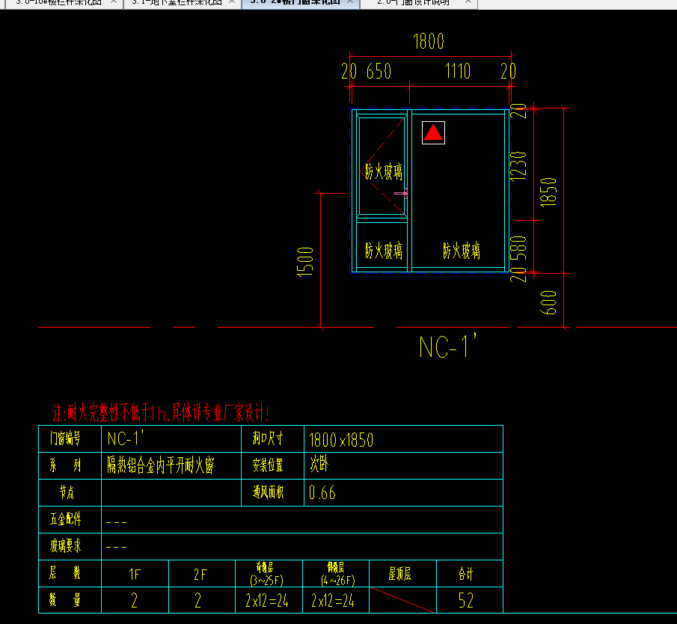Open the 门窗设计说明 tab

413,2
